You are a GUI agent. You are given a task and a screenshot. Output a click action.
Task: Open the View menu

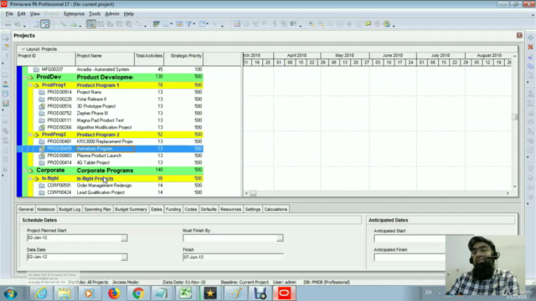click(35, 13)
